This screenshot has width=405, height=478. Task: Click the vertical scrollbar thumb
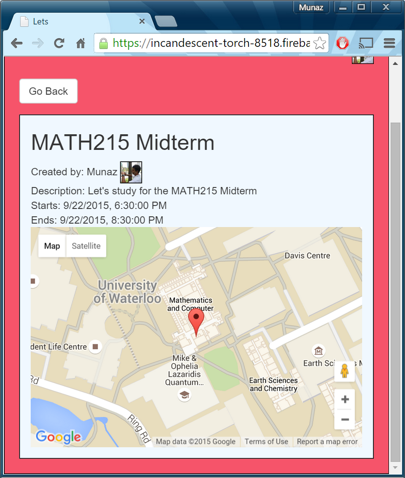(x=395, y=292)
